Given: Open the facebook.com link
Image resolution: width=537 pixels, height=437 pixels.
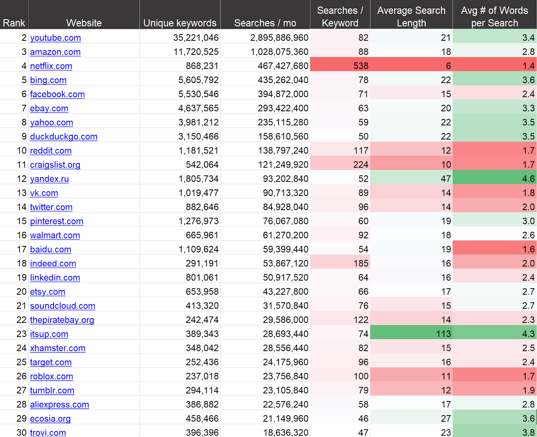Looking at the screenshot, I should point(57,94).
